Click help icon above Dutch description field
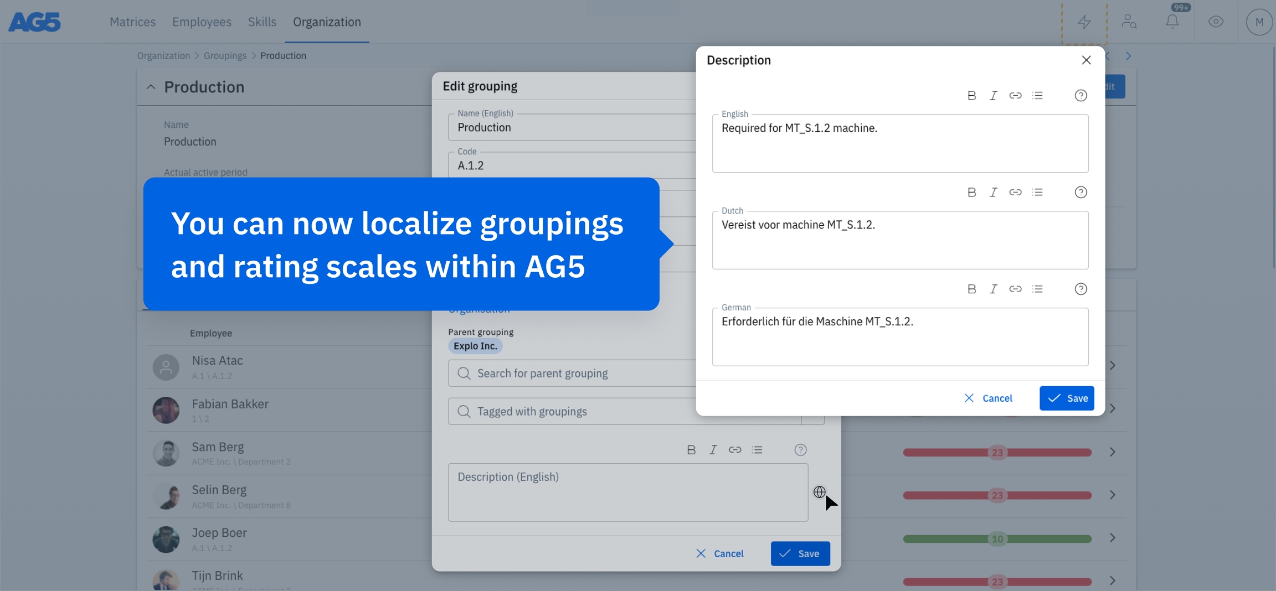The height and width of the screenshot is (591, 1276). click(1081, 193)
